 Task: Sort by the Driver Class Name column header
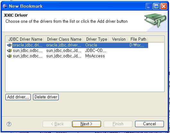click(64, 39)
